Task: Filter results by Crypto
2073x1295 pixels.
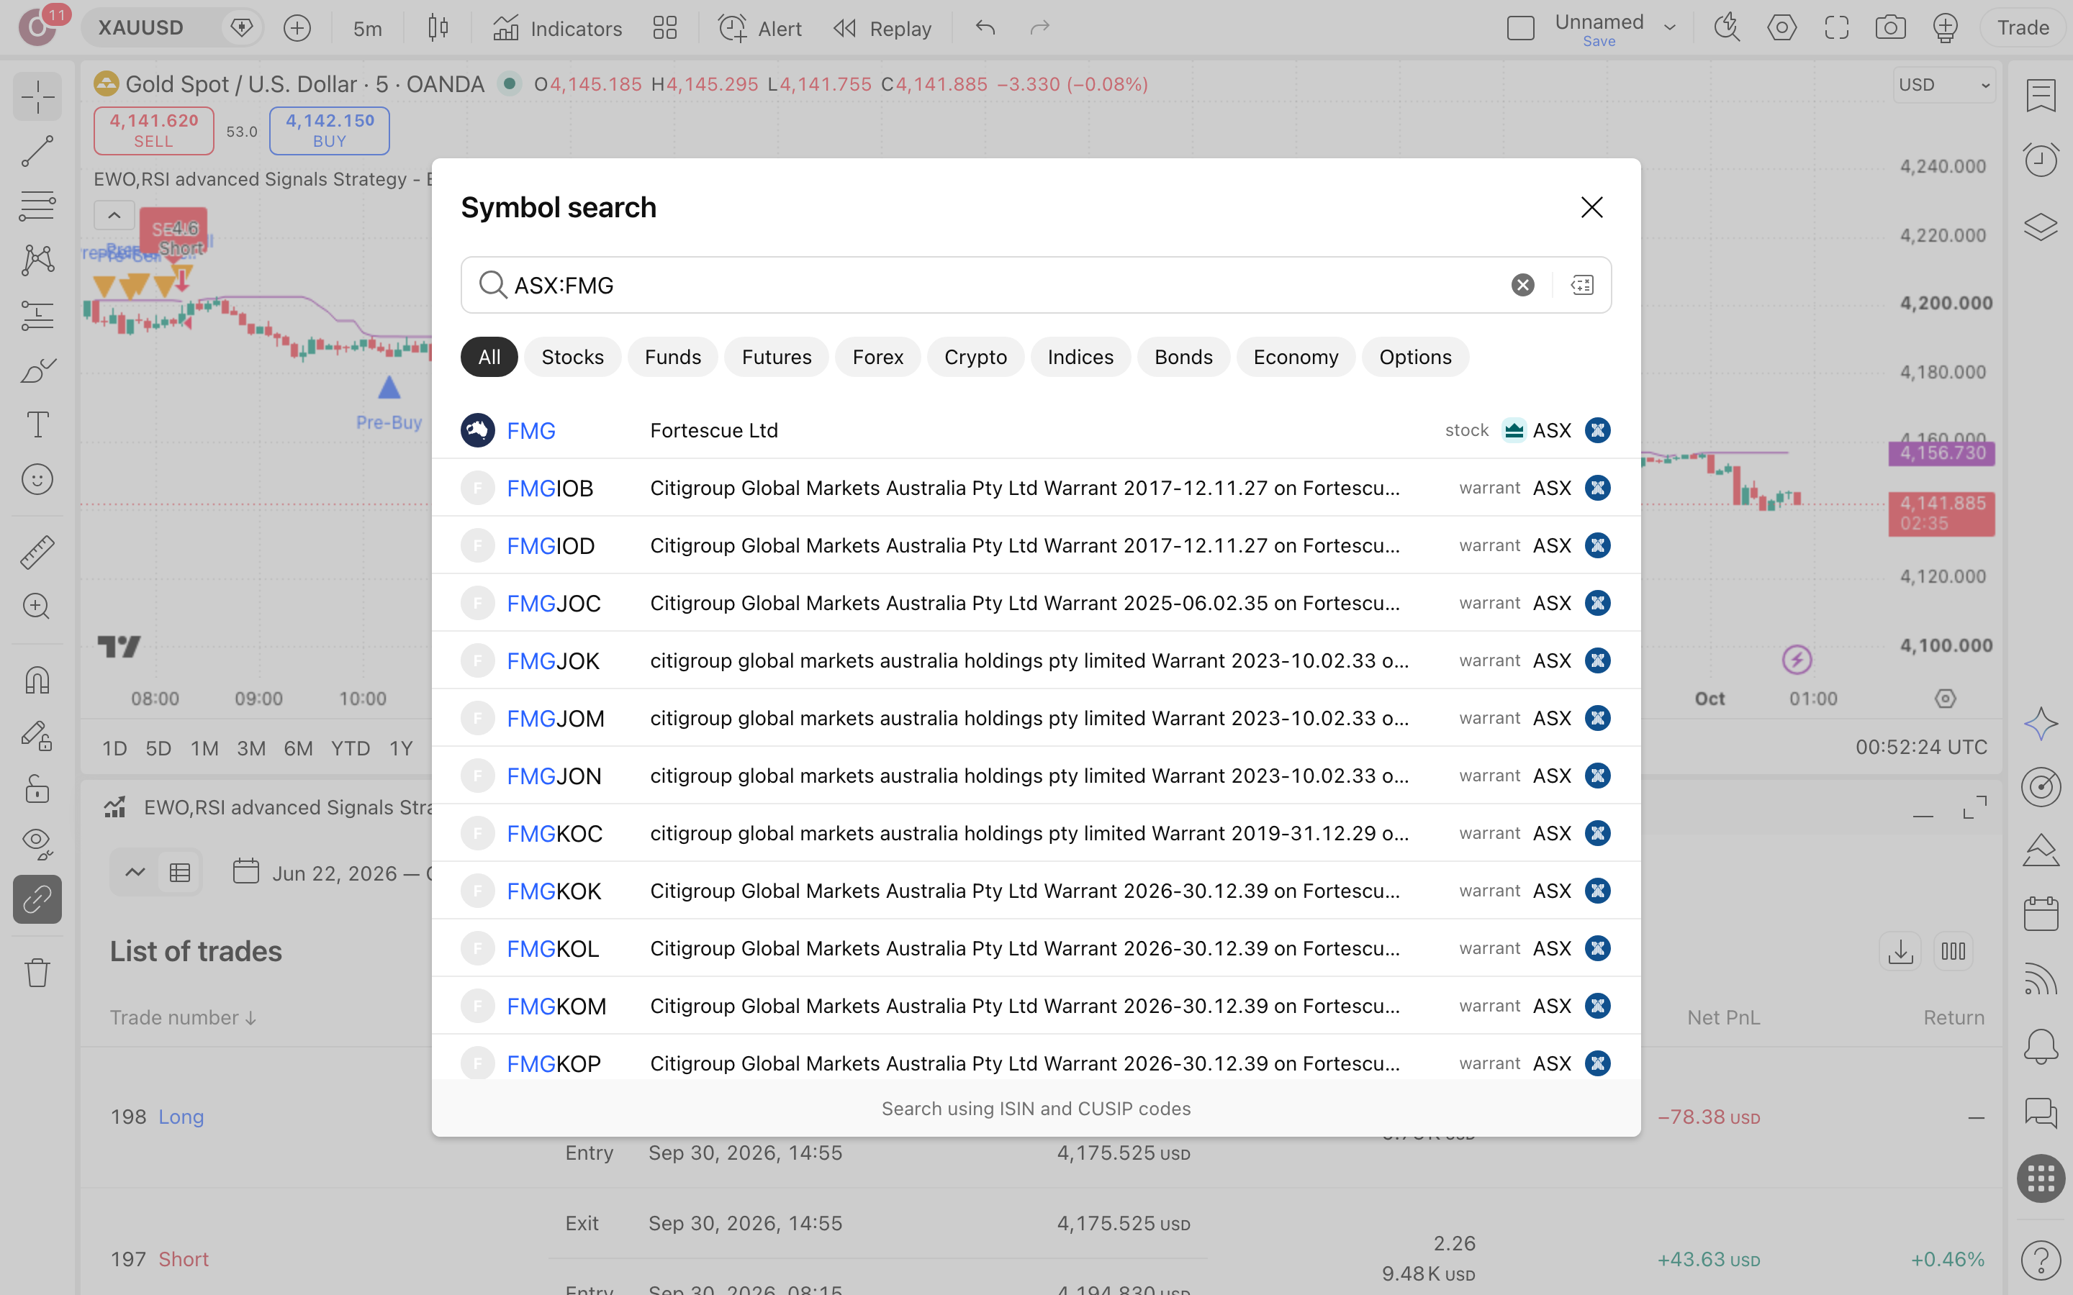Action: pyautogui.click(x=975, y=357)
